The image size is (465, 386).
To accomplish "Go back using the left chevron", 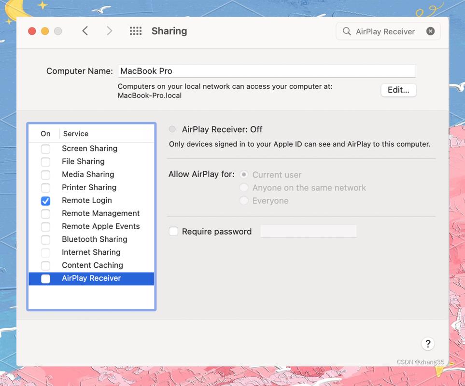I will (x=85, y=31).
